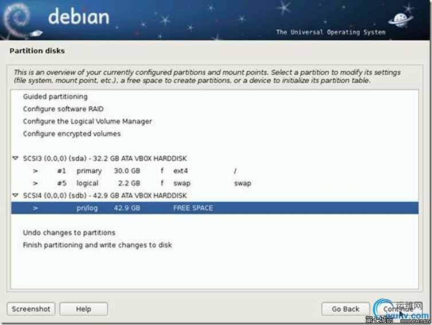Click the FREE SPACE label
Viewport: 432px width, 325px height.
(193, 208)
